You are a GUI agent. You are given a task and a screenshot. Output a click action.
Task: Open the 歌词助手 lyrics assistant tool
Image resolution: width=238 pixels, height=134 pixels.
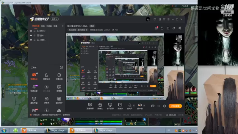point(59,100)
